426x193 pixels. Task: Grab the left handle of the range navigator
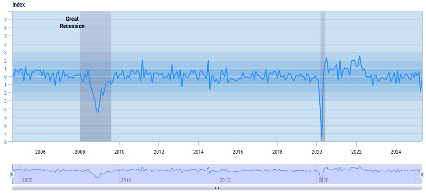[12, 175]
